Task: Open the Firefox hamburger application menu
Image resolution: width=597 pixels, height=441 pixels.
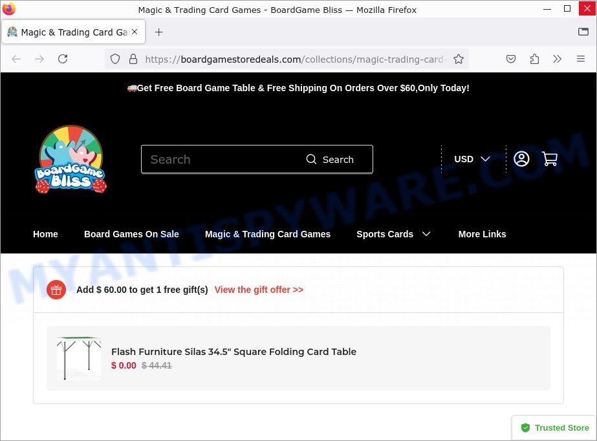Action: pyautogui.click(x=581, y=59)
